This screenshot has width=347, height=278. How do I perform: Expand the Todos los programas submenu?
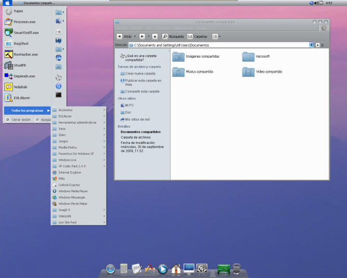point(27,110)
